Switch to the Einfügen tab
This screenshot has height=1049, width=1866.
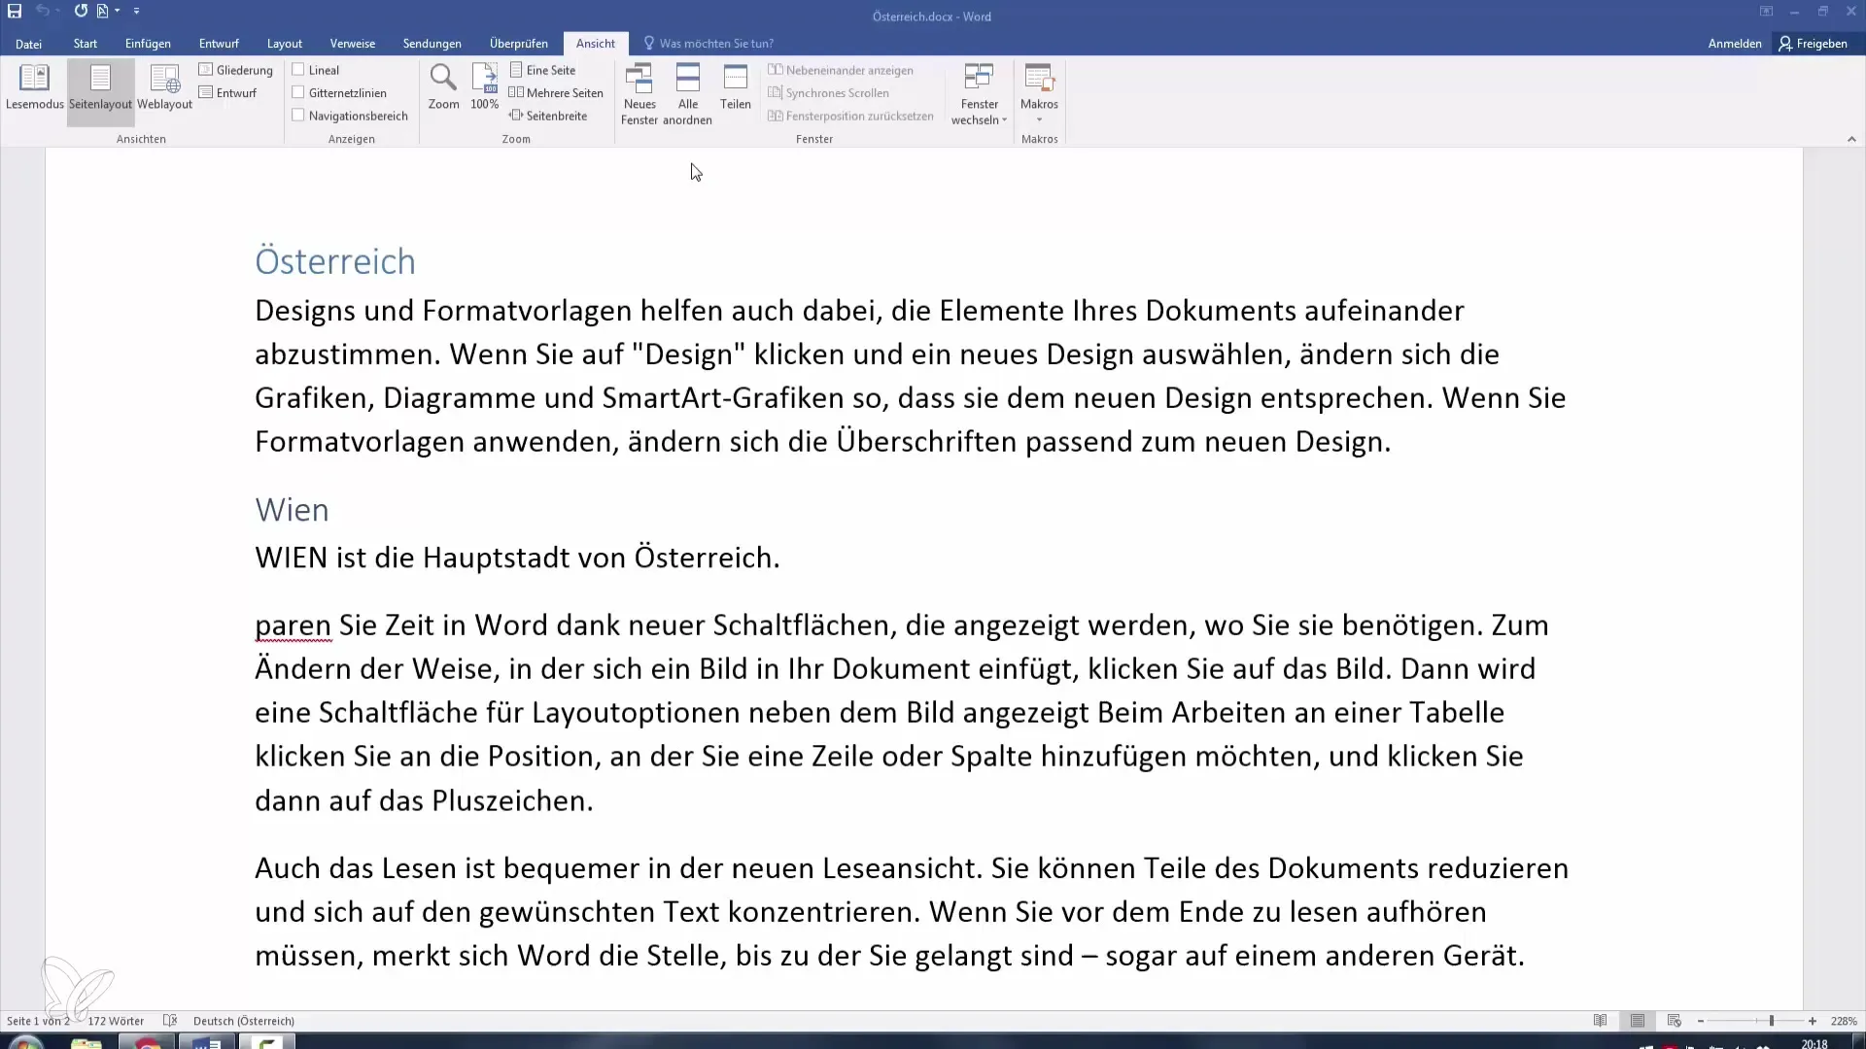[x=148, y=44]
